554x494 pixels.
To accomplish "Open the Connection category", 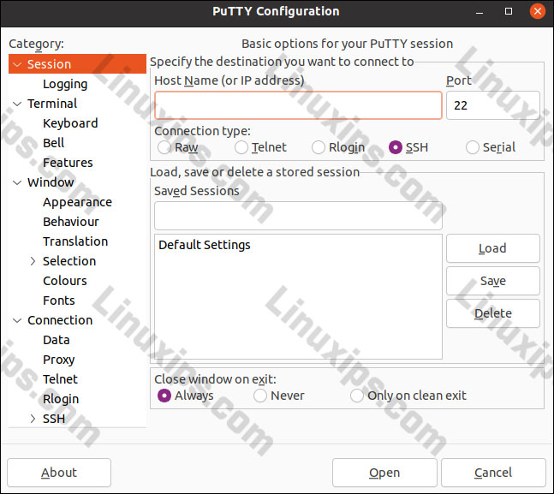I will point(60,320).
